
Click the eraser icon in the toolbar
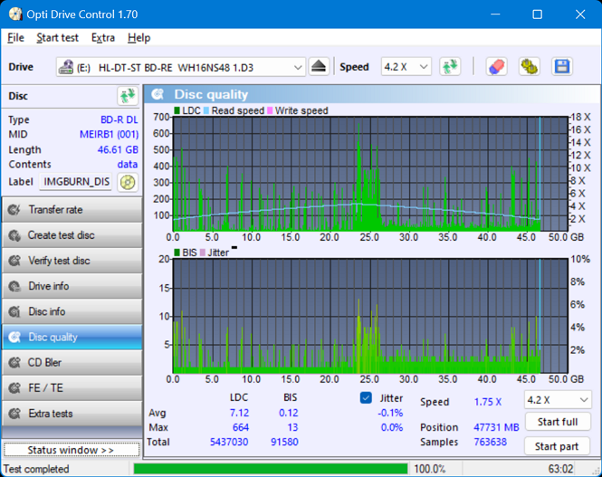pos(496,67)
